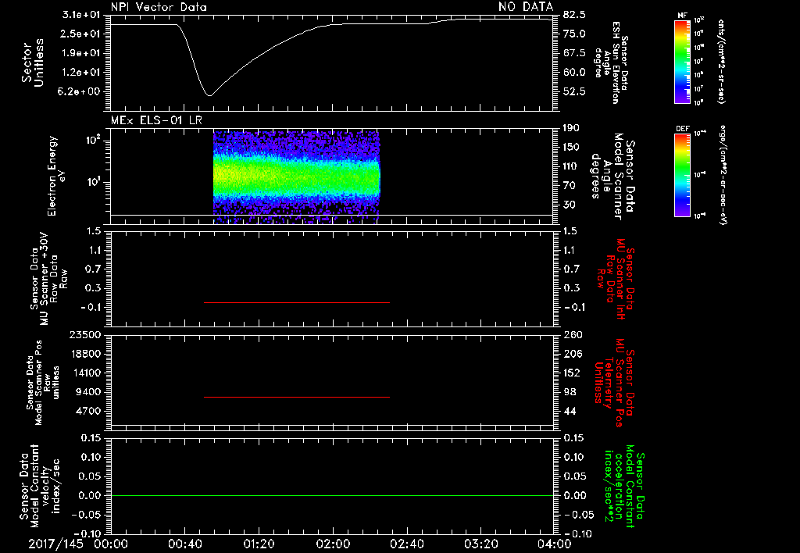
Task: Click the minimum of the sun elevation curve
Action: pos(209,95)
